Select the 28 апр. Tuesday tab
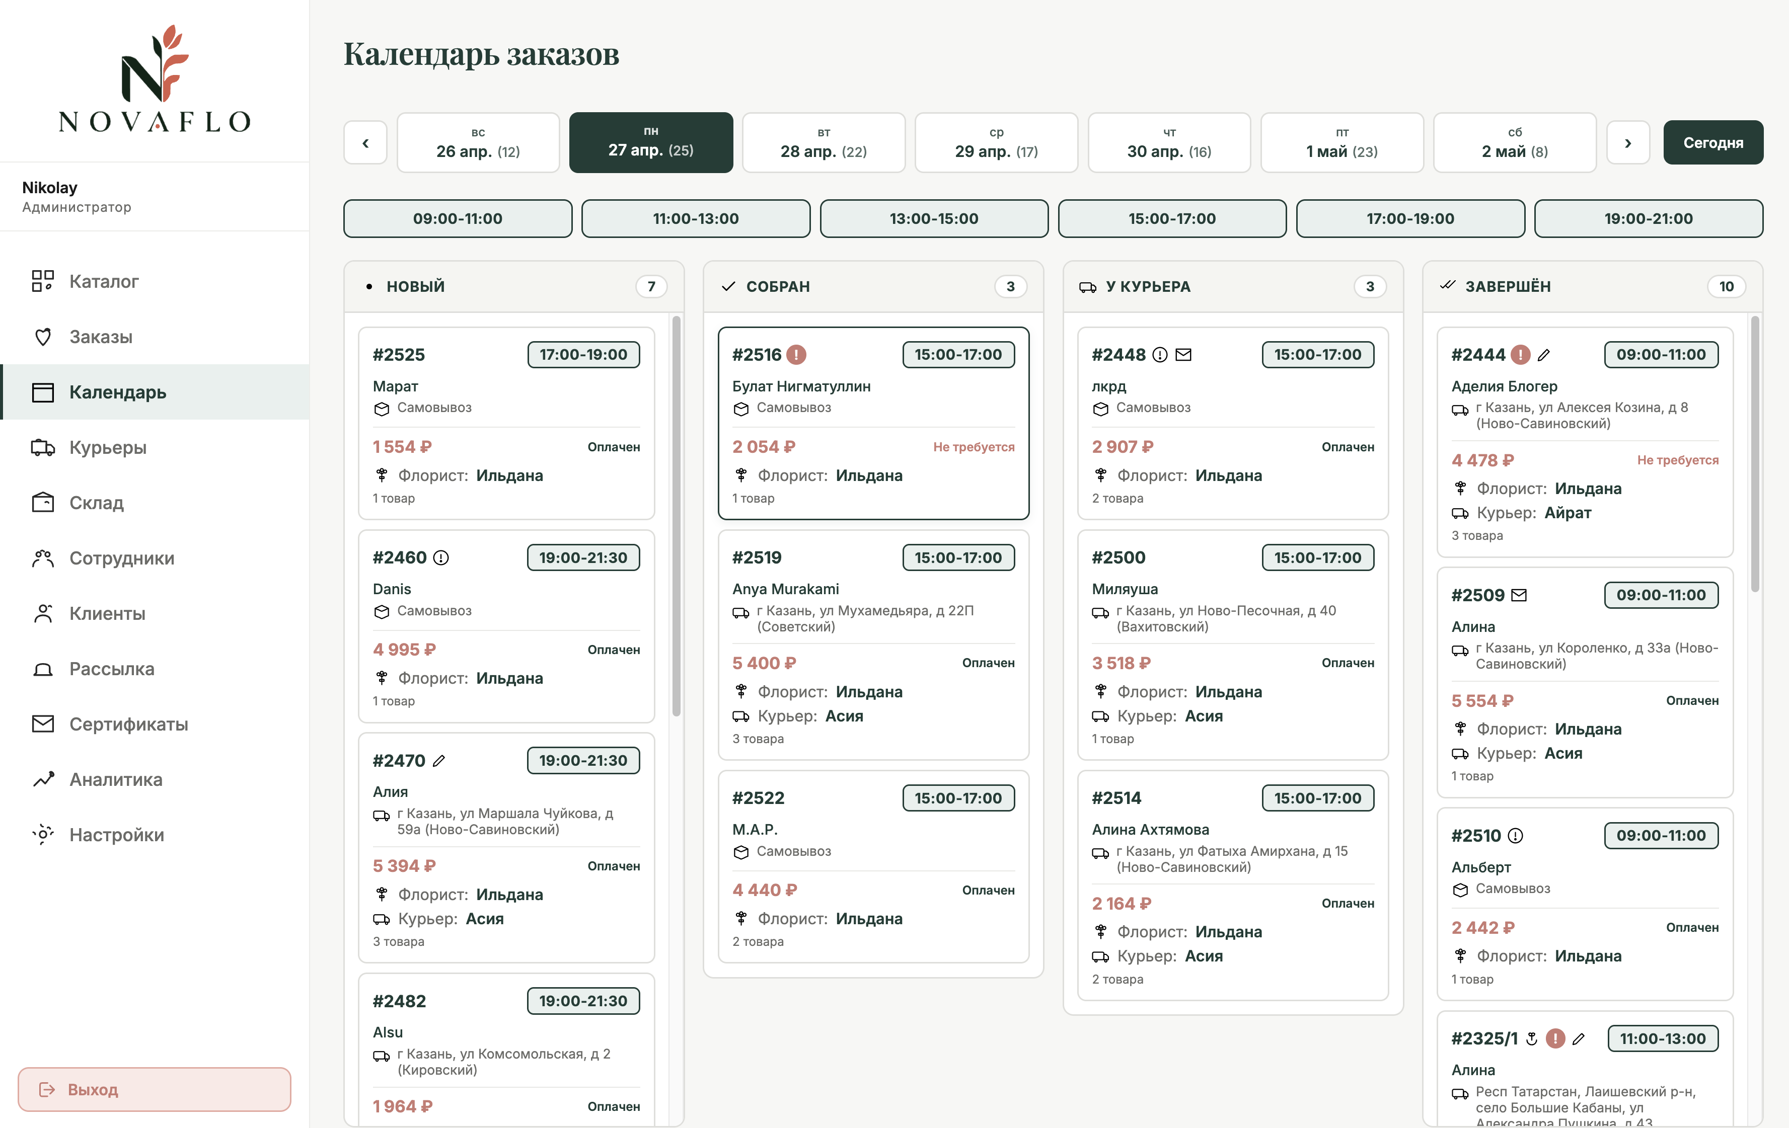 [x=823, y=142]
